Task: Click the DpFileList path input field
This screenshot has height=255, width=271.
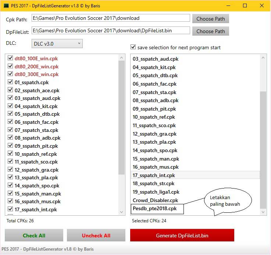Action: (x=111, y=30)
